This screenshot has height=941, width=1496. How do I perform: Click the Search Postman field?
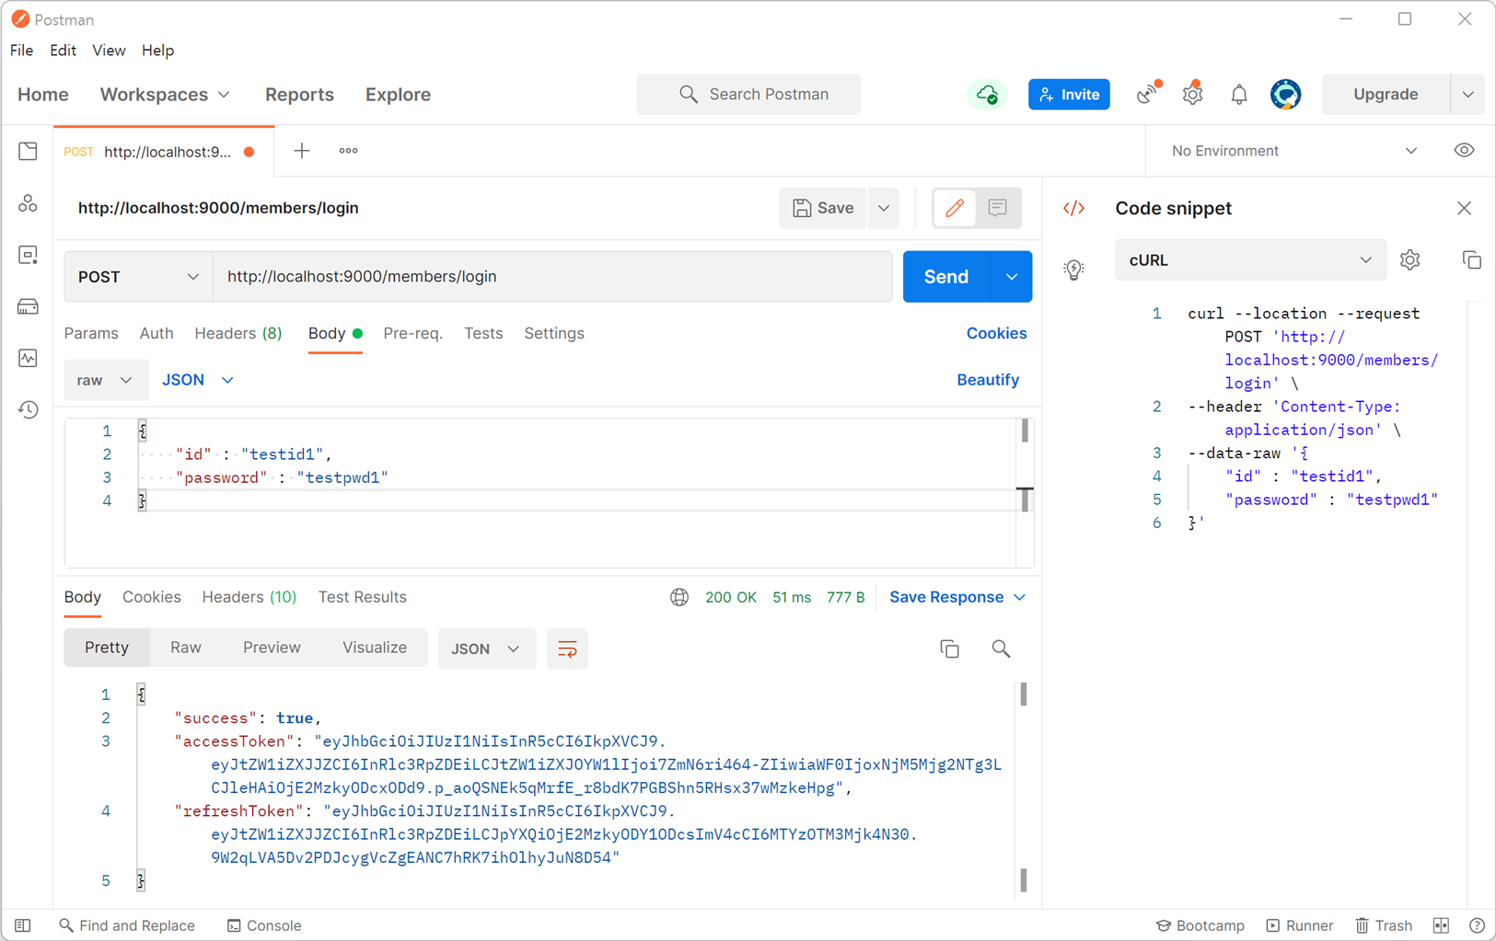748,94
